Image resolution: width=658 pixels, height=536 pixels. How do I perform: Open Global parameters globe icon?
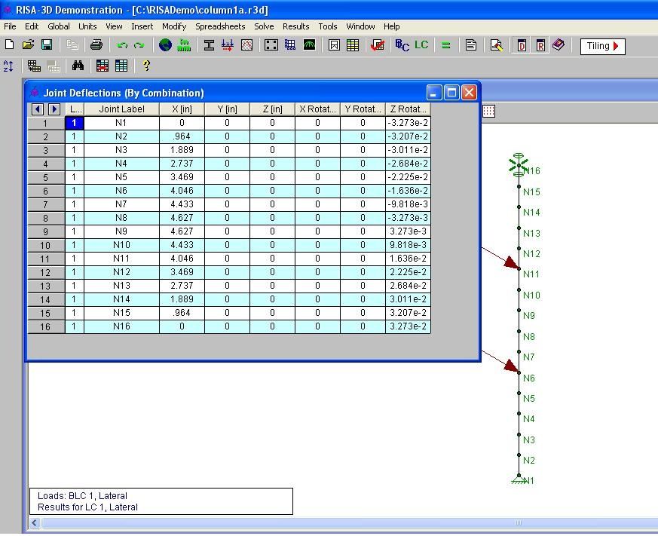[165, 45]
